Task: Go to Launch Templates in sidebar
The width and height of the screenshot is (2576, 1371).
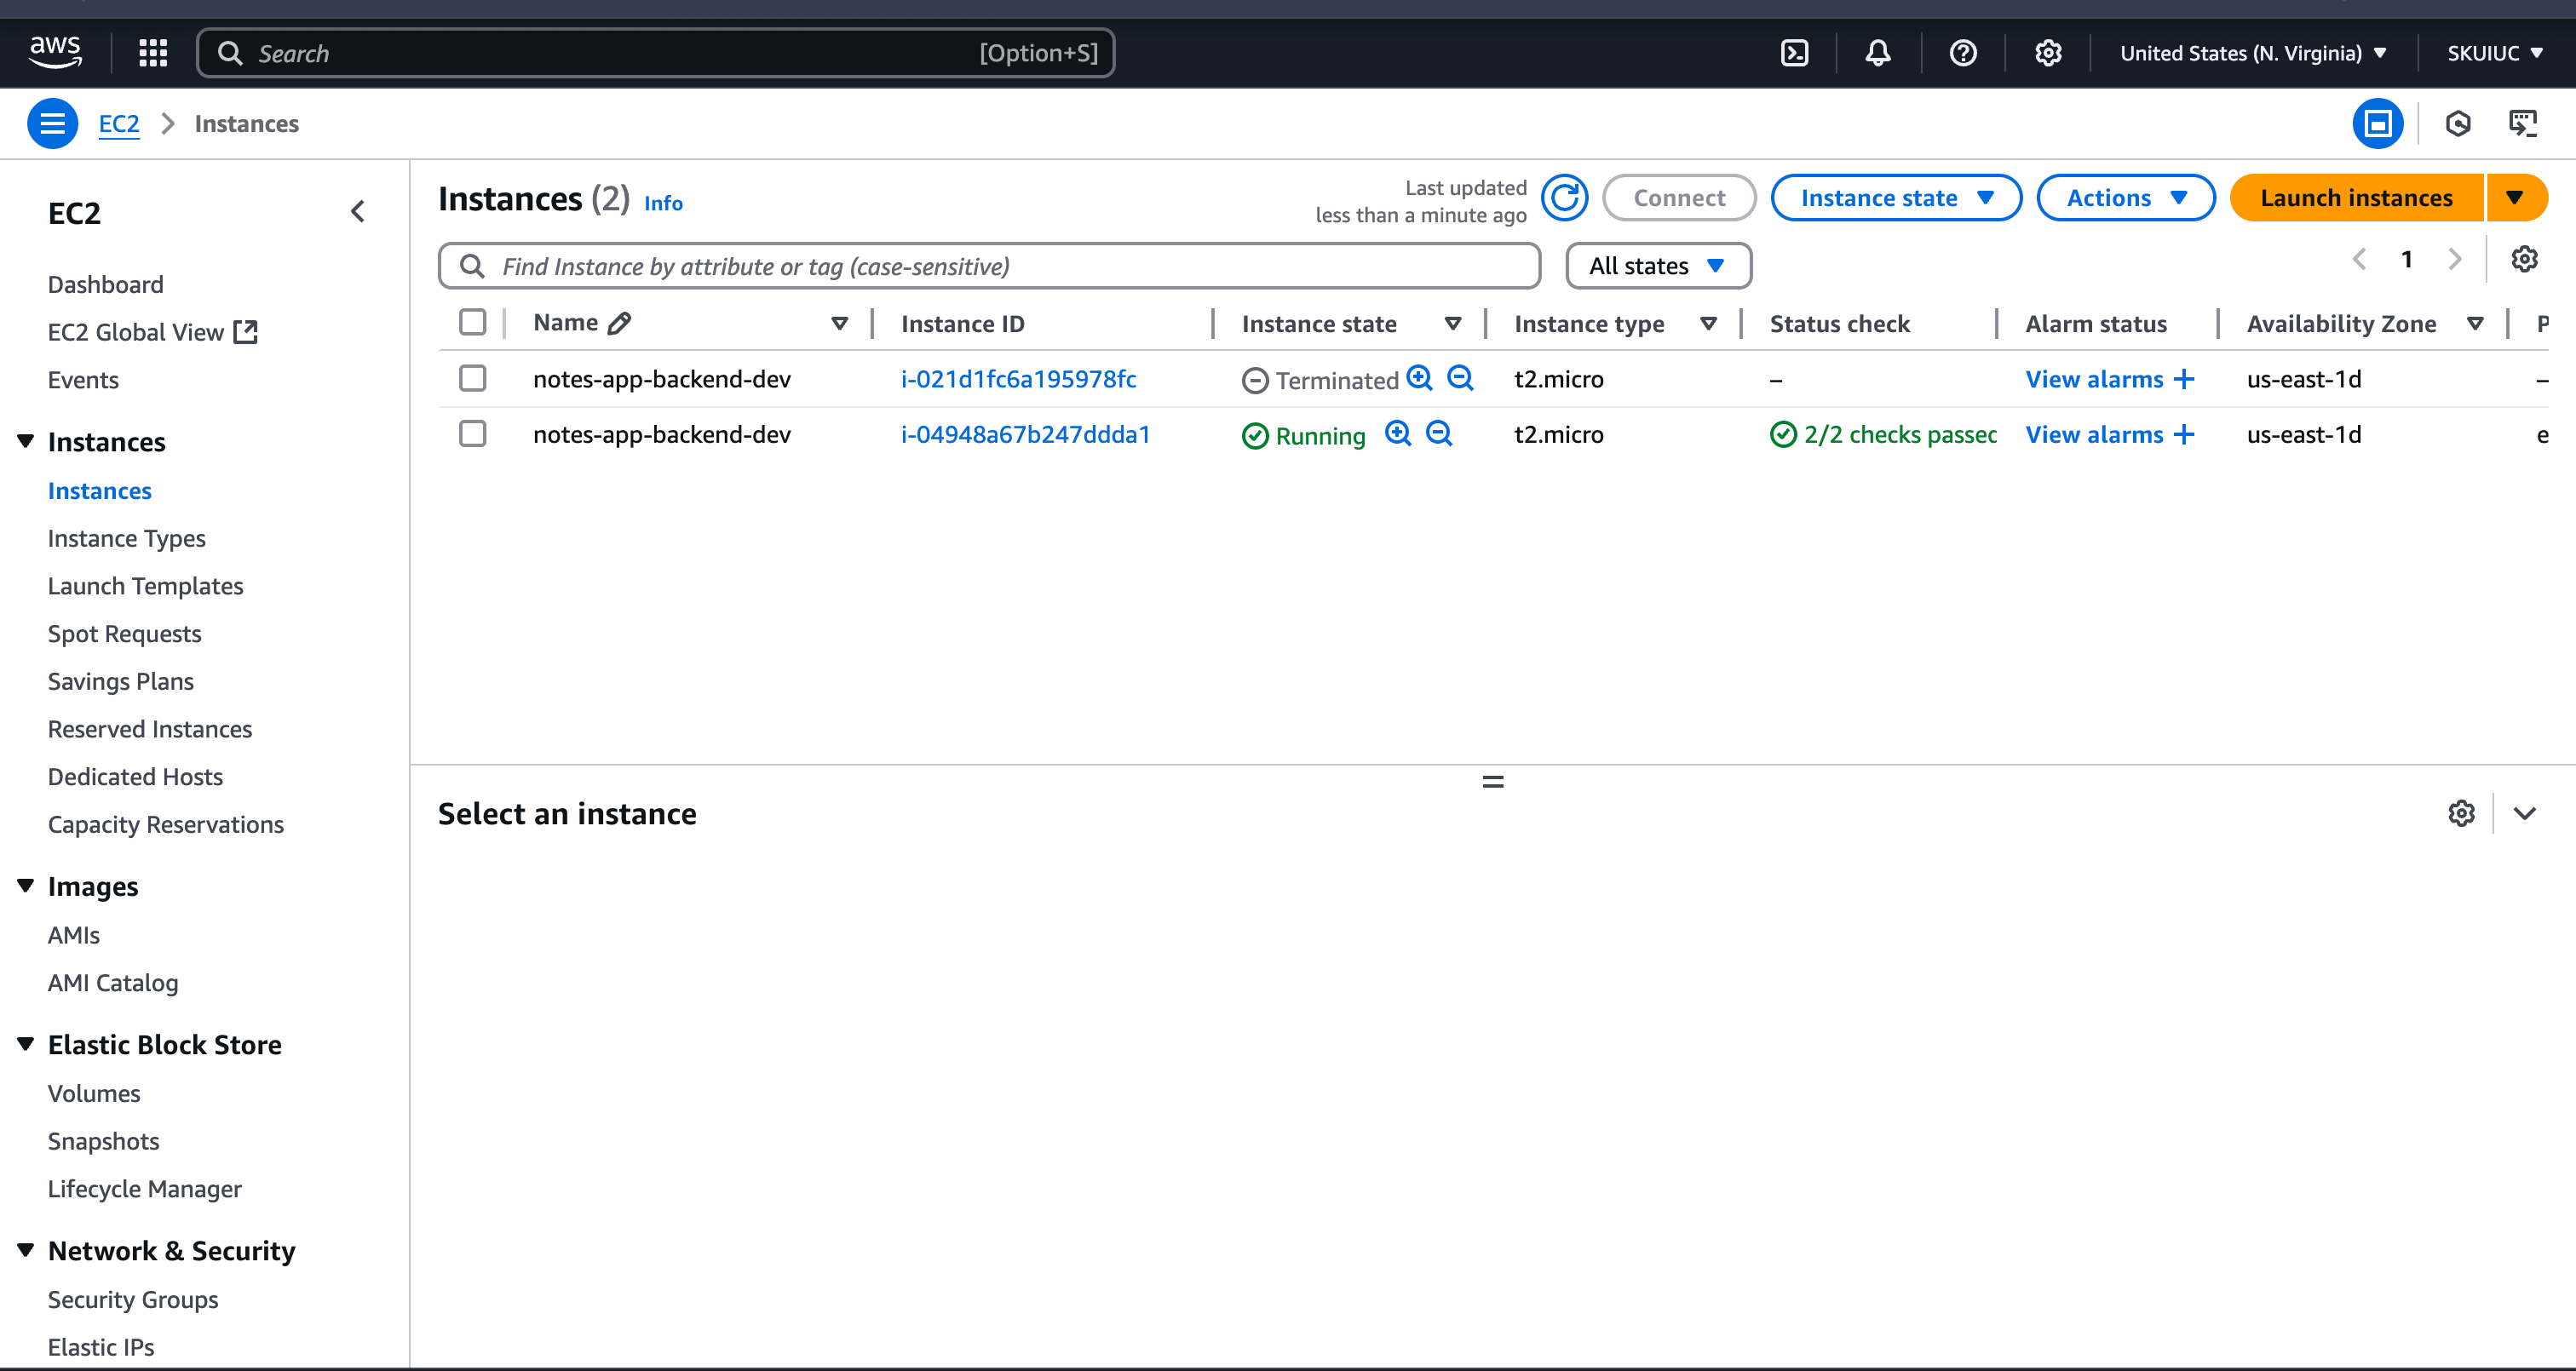Action: point(146,586)
